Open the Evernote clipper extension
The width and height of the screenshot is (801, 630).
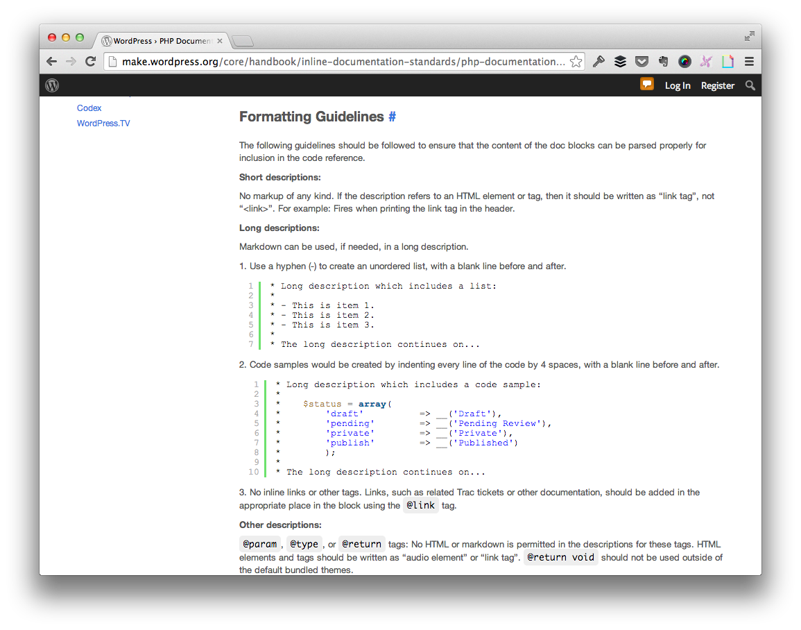[663, 61]
